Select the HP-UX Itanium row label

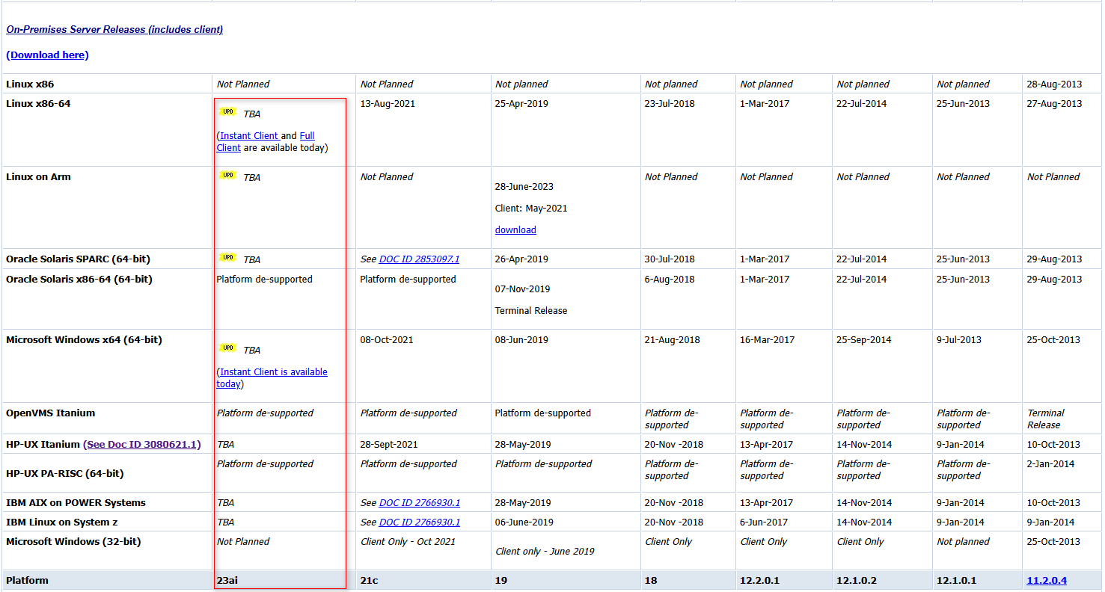click(43, 445)
